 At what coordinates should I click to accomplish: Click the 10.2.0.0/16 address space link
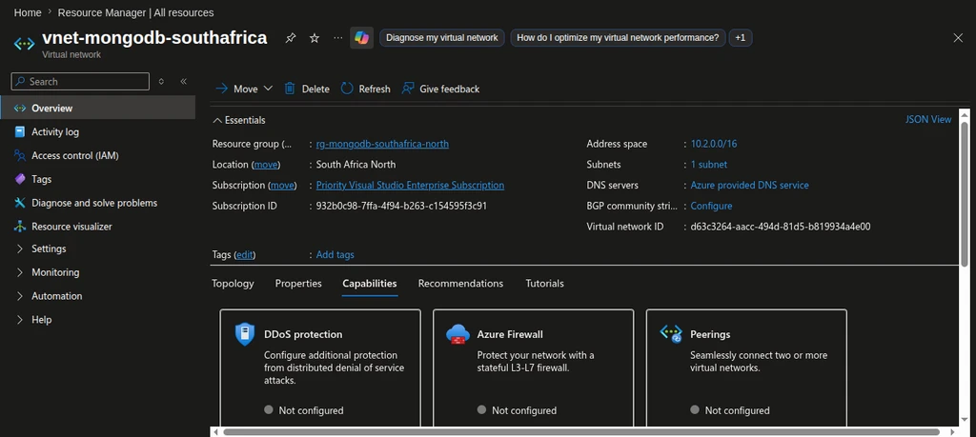click(714, 144)
